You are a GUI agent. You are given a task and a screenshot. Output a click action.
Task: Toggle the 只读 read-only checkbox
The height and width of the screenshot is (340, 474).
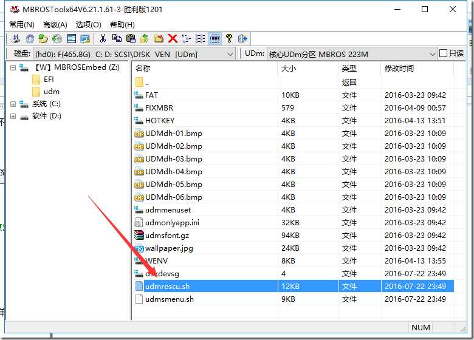tap(443, 53)
